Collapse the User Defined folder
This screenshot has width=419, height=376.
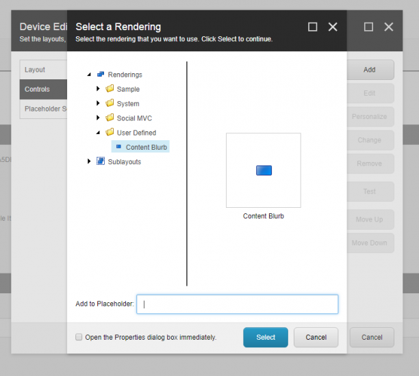(99, 133)
